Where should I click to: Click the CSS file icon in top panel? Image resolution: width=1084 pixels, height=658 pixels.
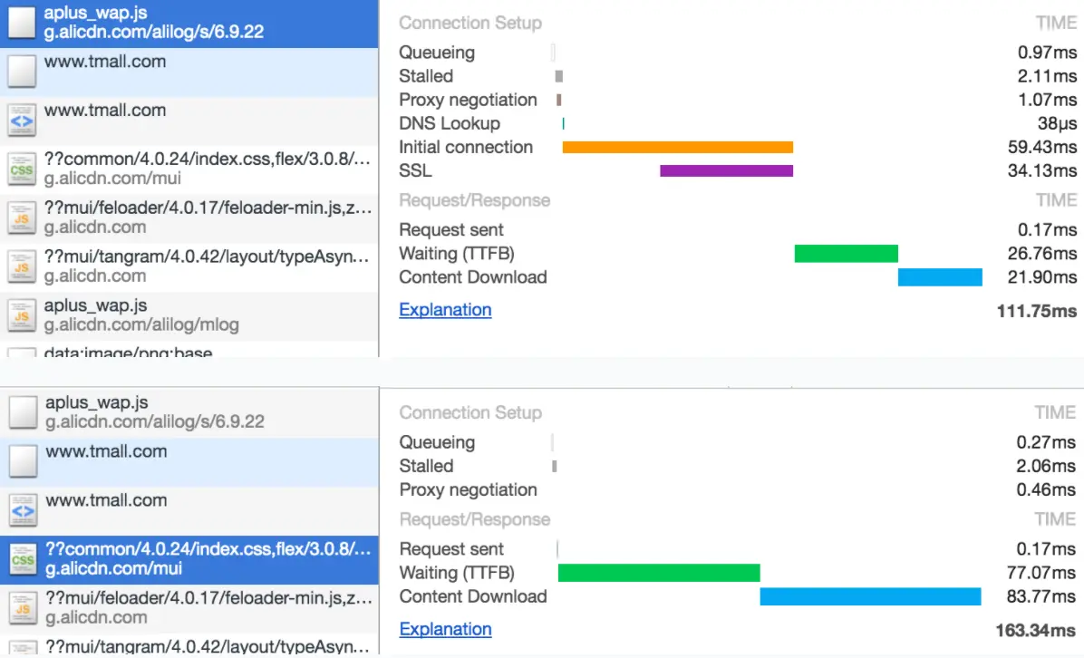[22, 169]
